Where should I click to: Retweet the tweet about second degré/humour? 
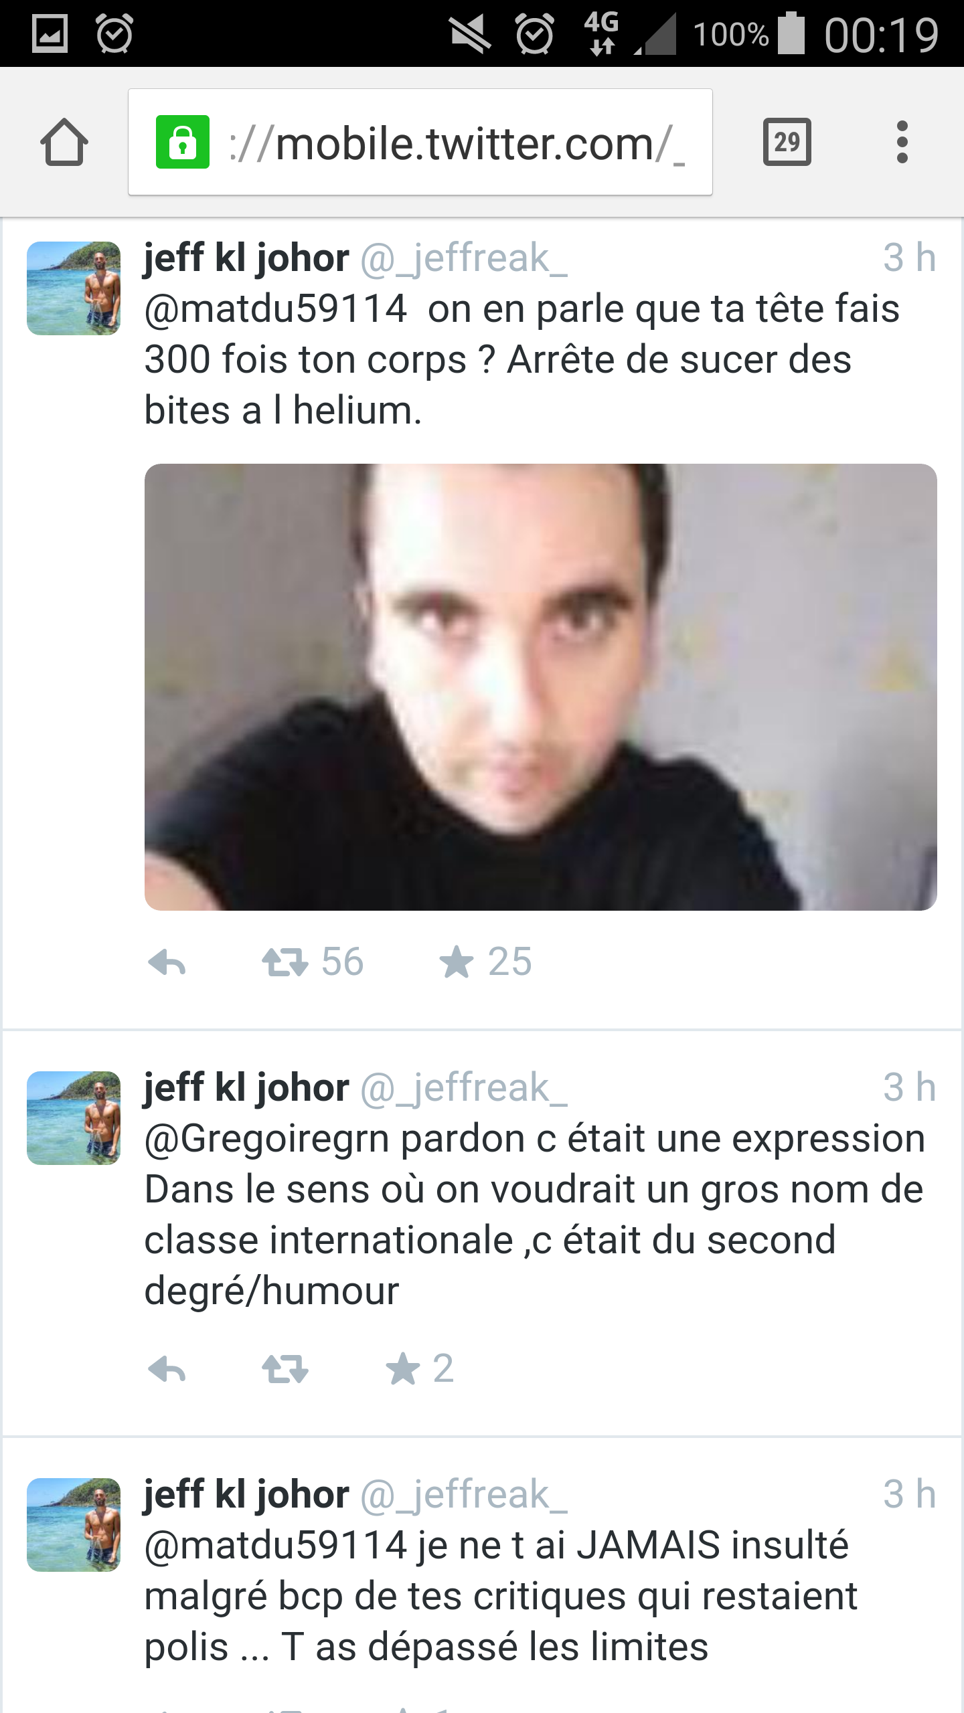[x=285, y=1368]
